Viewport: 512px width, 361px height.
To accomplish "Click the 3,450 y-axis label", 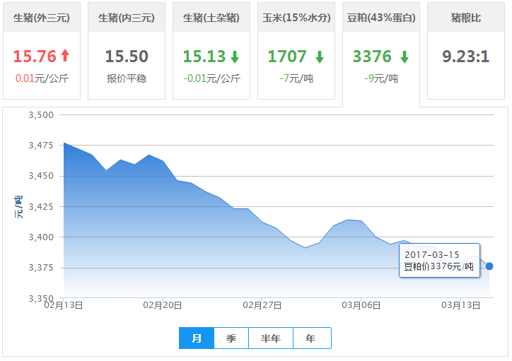I will 41,176.
